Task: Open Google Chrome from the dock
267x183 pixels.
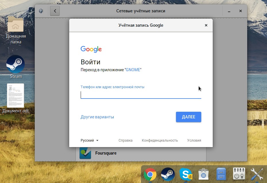Action: [x=150, y=174]
